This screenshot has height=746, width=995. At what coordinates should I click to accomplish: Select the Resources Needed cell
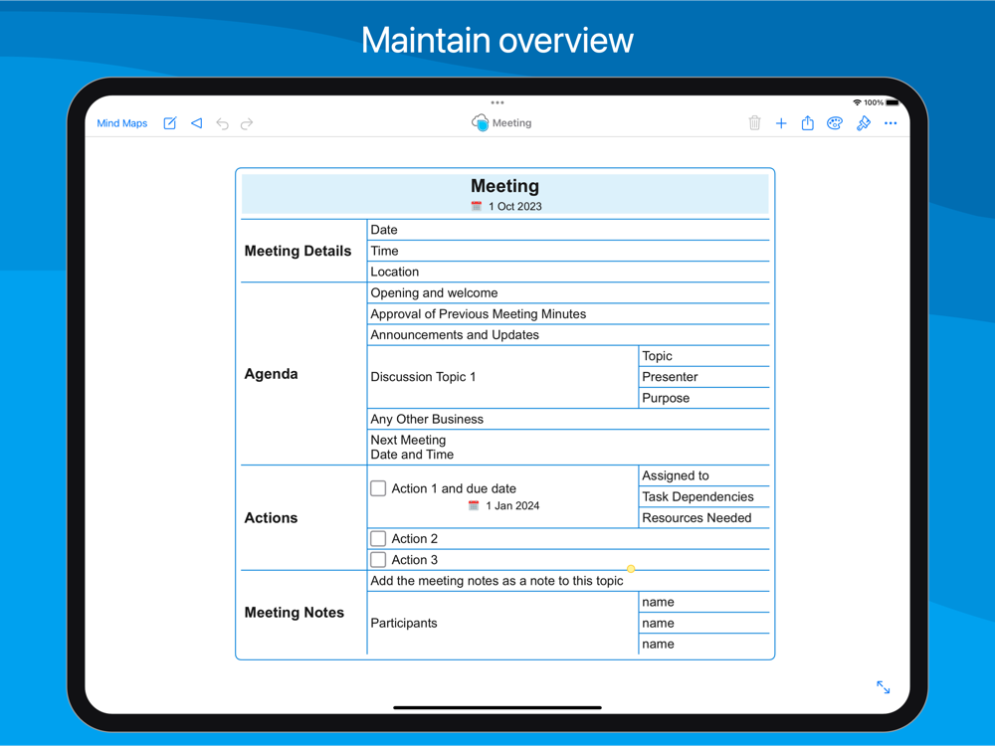703,517
